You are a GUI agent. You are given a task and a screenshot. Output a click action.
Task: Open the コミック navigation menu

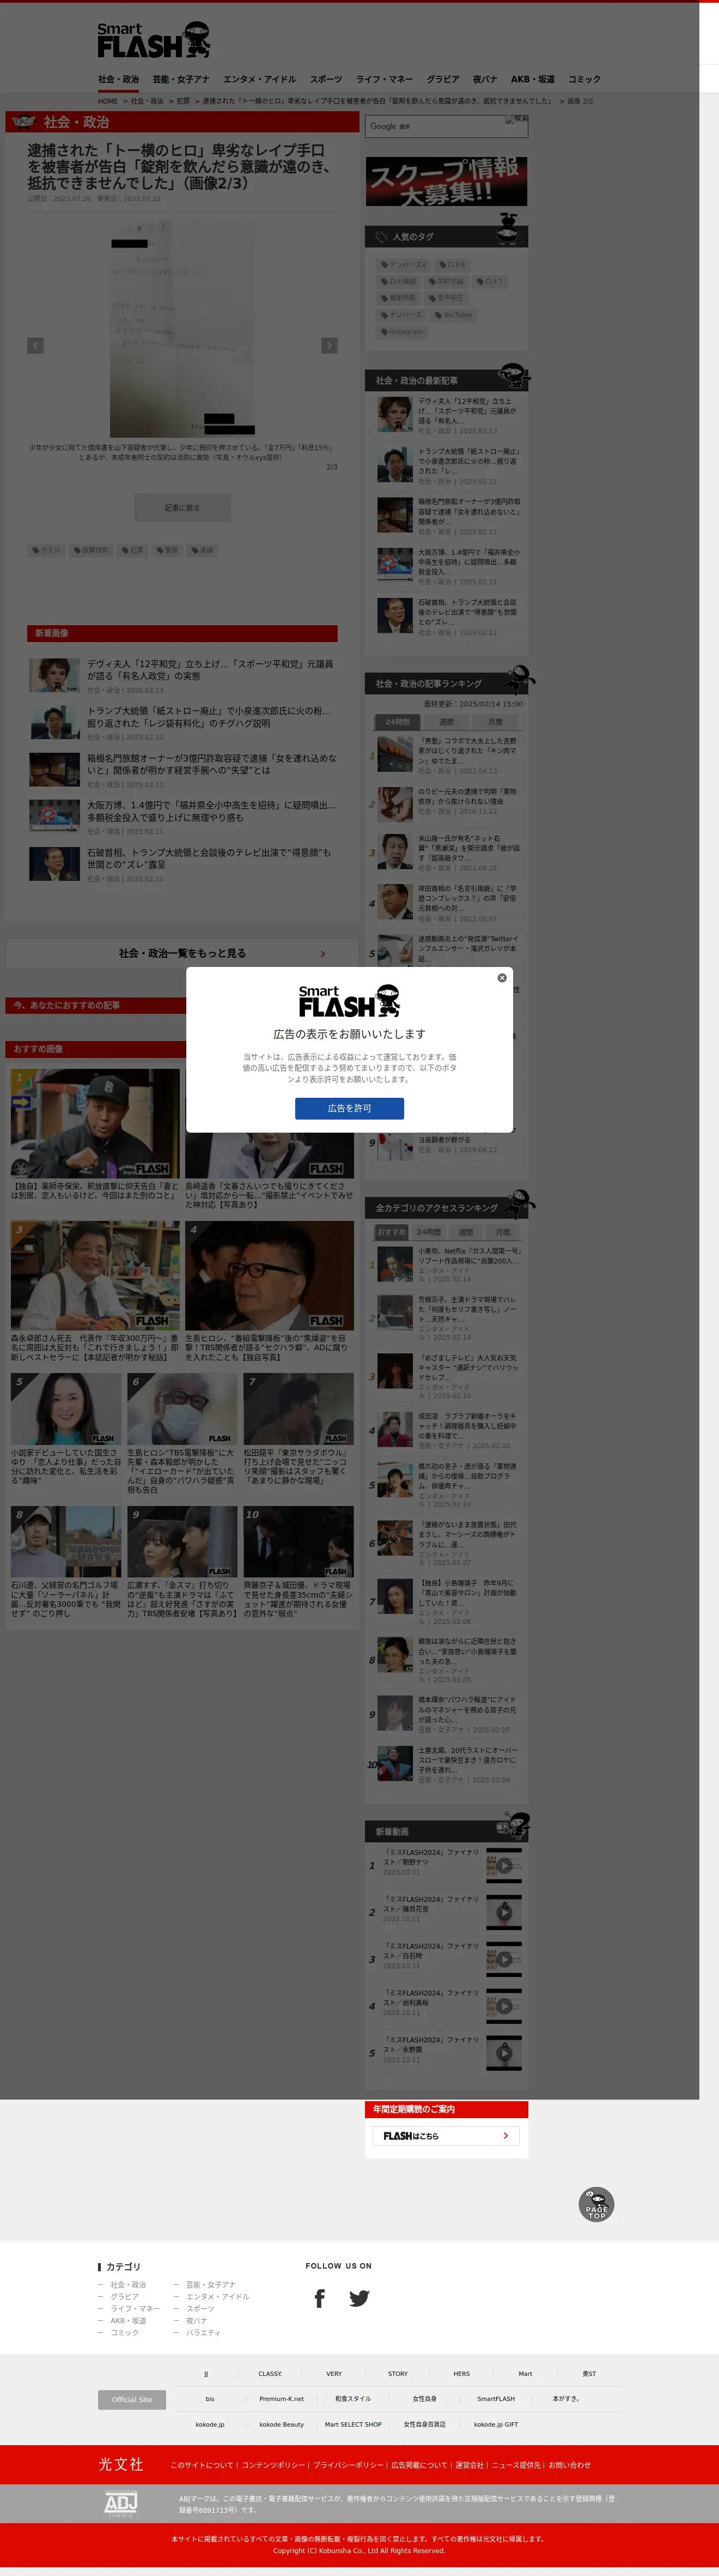pyautogui.click(x=584, y=79)
